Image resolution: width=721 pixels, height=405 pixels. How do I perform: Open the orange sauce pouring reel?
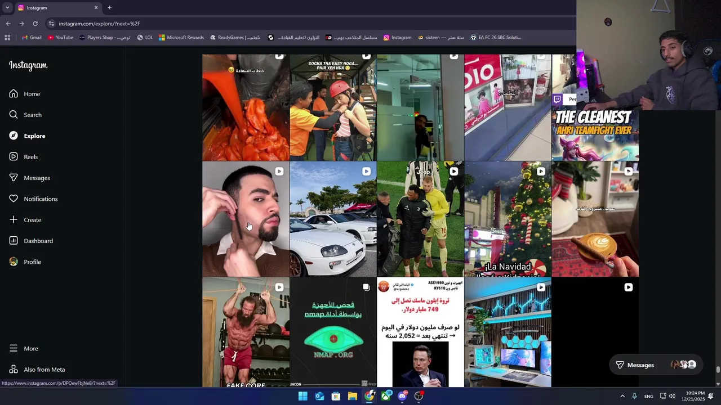pos(246,107)
